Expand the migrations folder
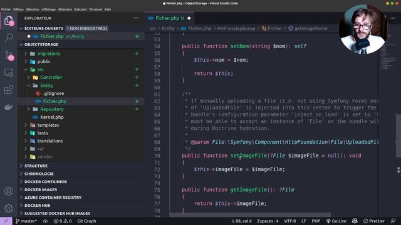 click(26, 54)
